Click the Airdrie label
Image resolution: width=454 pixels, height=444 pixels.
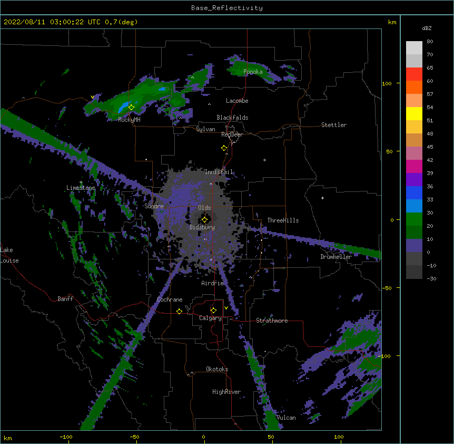[x=213, y=283]
